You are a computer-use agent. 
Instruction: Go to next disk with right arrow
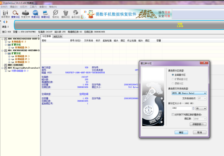coord(7,22)
